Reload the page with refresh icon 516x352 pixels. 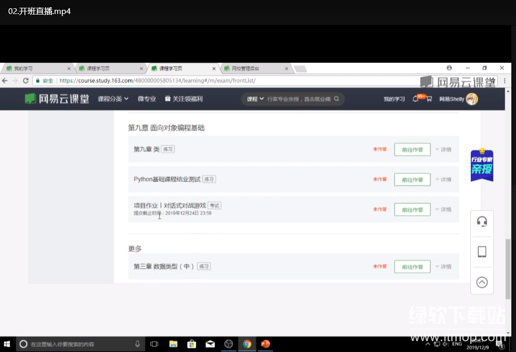[x=25, y=81]
